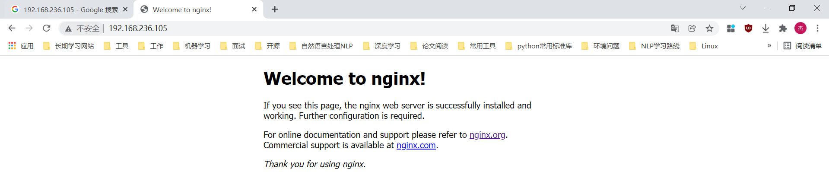
Task: Open the 工作 bookmark folder
Action: 151,46
